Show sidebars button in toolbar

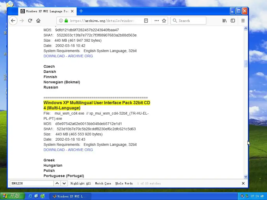pyautogui.click(x=233, y=21)
